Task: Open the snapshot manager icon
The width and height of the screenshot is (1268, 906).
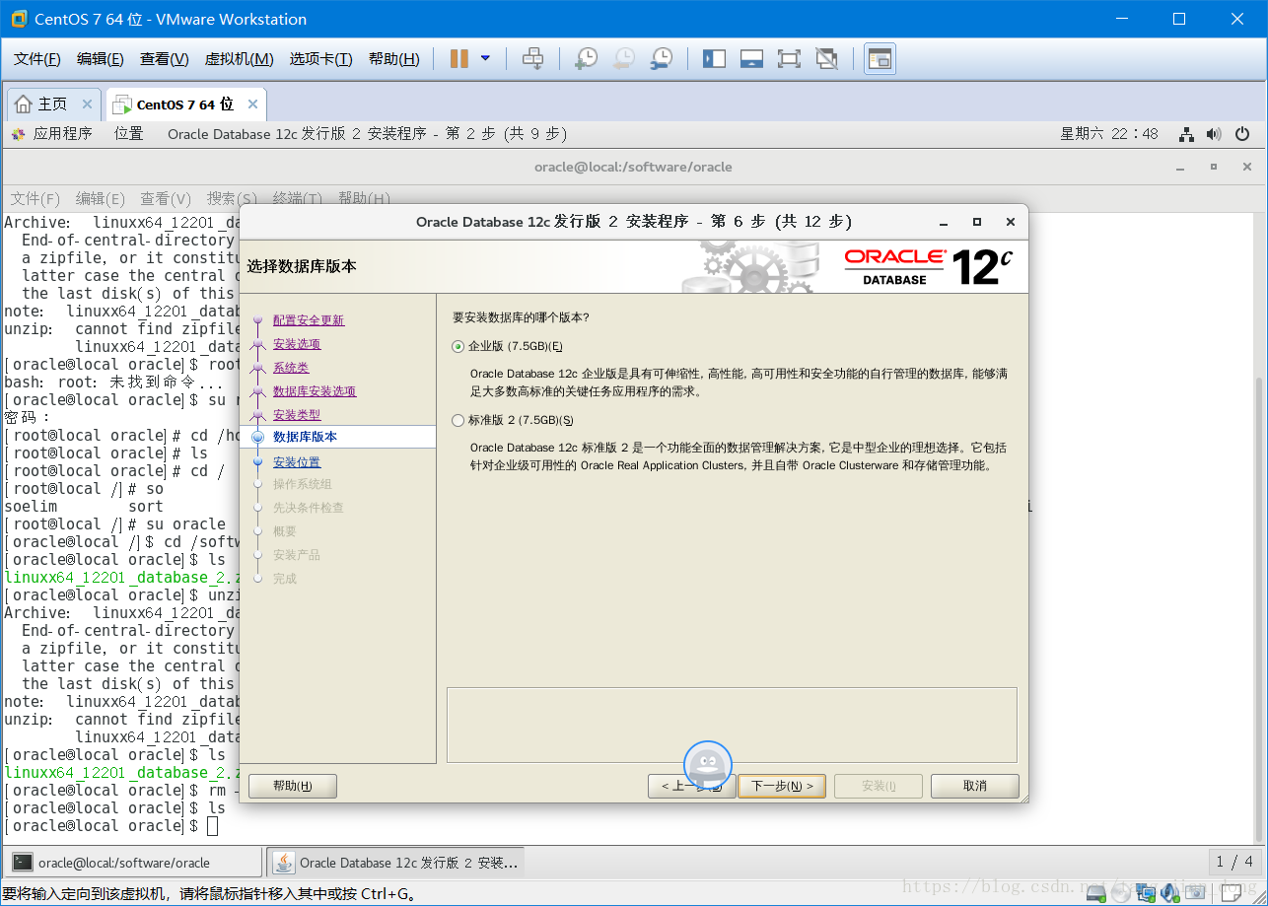Action: click(662, 59)
